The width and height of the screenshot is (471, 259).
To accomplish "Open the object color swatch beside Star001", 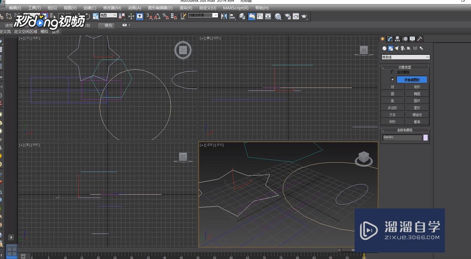I will click(x=425, y=138).
